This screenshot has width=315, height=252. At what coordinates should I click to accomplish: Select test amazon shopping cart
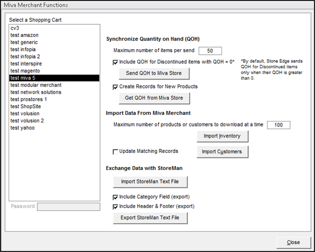click(x=54, y=35)
